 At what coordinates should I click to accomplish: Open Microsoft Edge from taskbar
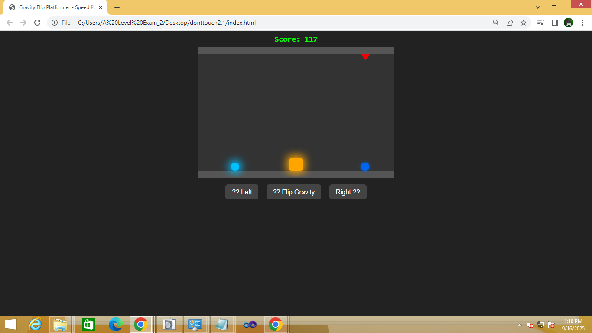tap(116, 324)
